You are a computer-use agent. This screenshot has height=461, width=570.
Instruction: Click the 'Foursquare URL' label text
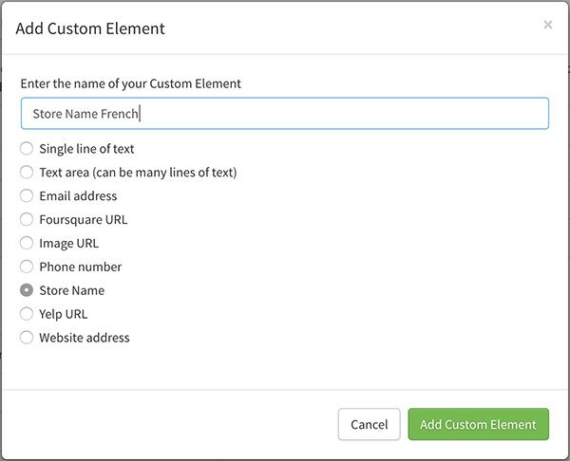pyautogui.click(x=84, y=220)
